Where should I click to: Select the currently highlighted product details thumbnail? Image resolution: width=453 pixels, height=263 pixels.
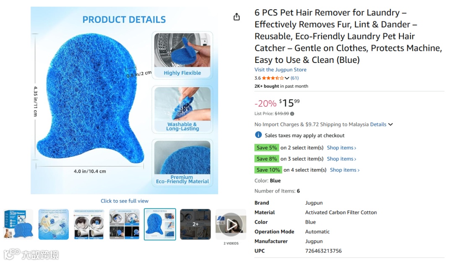(x=160, y=224)
